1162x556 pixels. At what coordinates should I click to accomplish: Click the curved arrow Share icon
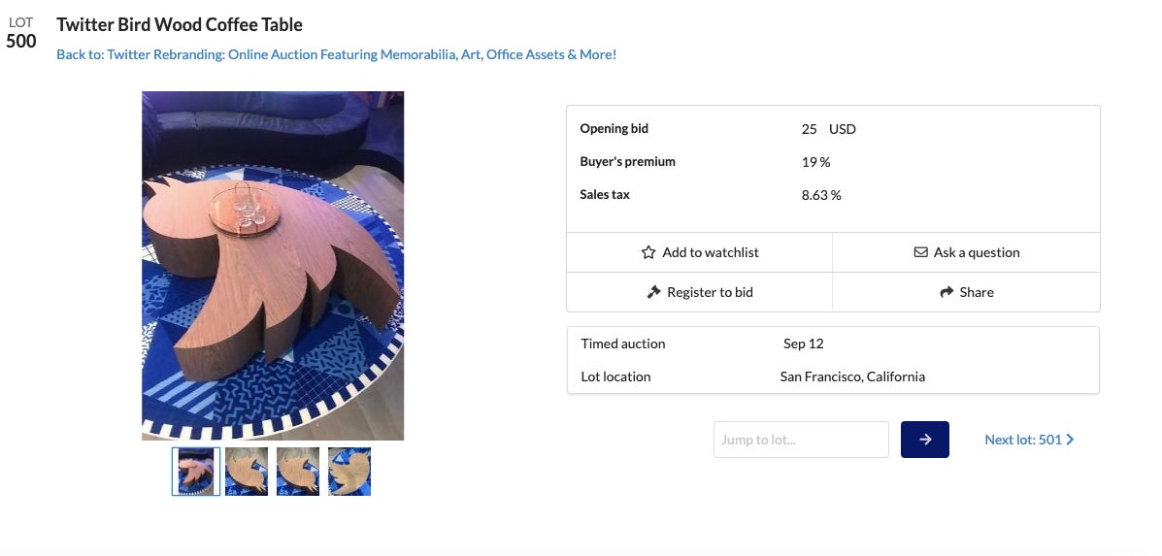pyautogui.click(x=946, y=292)
